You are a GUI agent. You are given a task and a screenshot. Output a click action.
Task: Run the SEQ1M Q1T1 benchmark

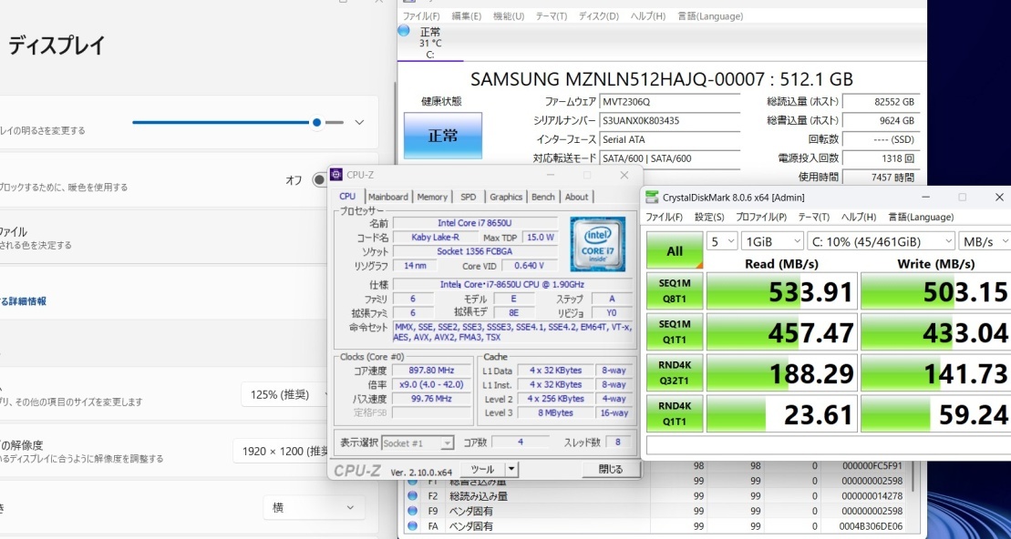pyautogui.click(x=675, y=331)
